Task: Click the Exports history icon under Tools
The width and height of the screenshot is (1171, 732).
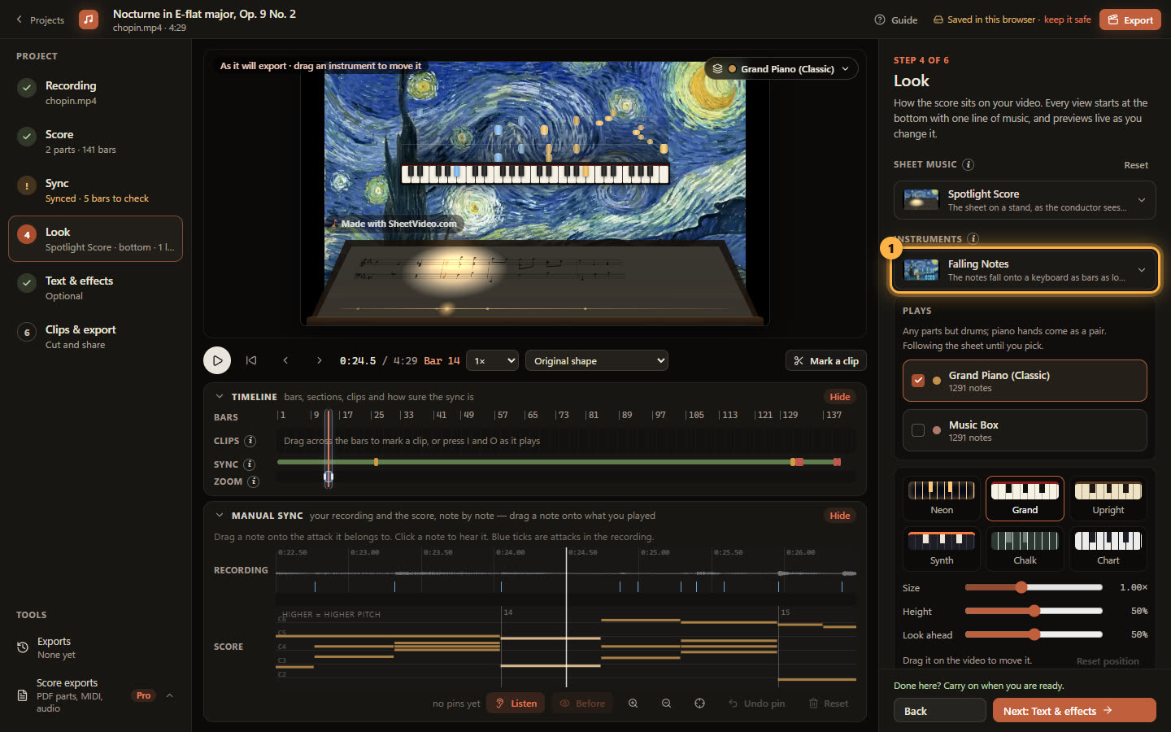Action: (23, 647)
